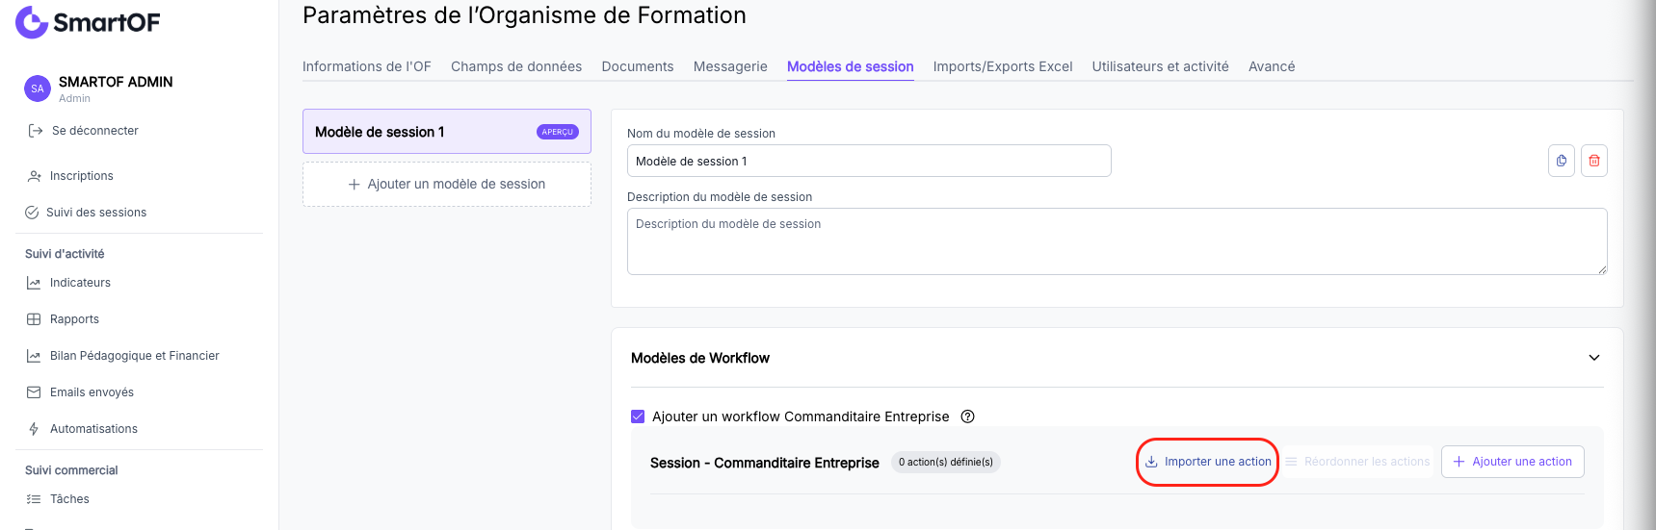Click the Emails envoyés envelope icon
This screenshot has height=530, width=1656.
pyautogui.click(x=34, y=392)
